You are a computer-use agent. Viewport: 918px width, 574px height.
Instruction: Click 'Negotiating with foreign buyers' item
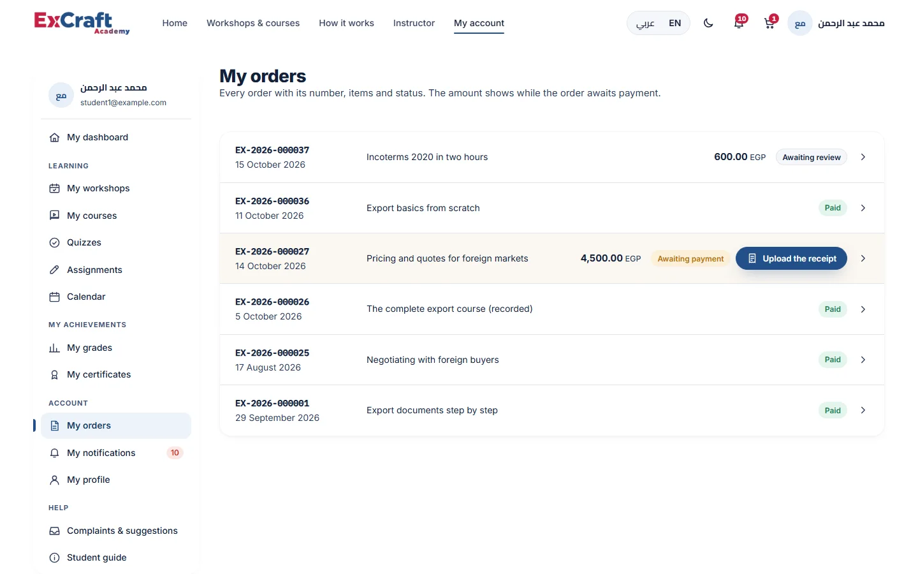pyautogui.click(x=433, y=360)
